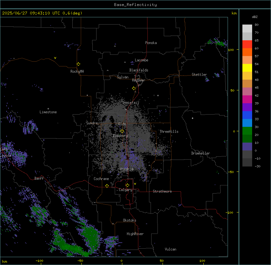This screenshot has height=265, width=271.
Task: Click the Stettler label
Action: click(x=199, y=75)
